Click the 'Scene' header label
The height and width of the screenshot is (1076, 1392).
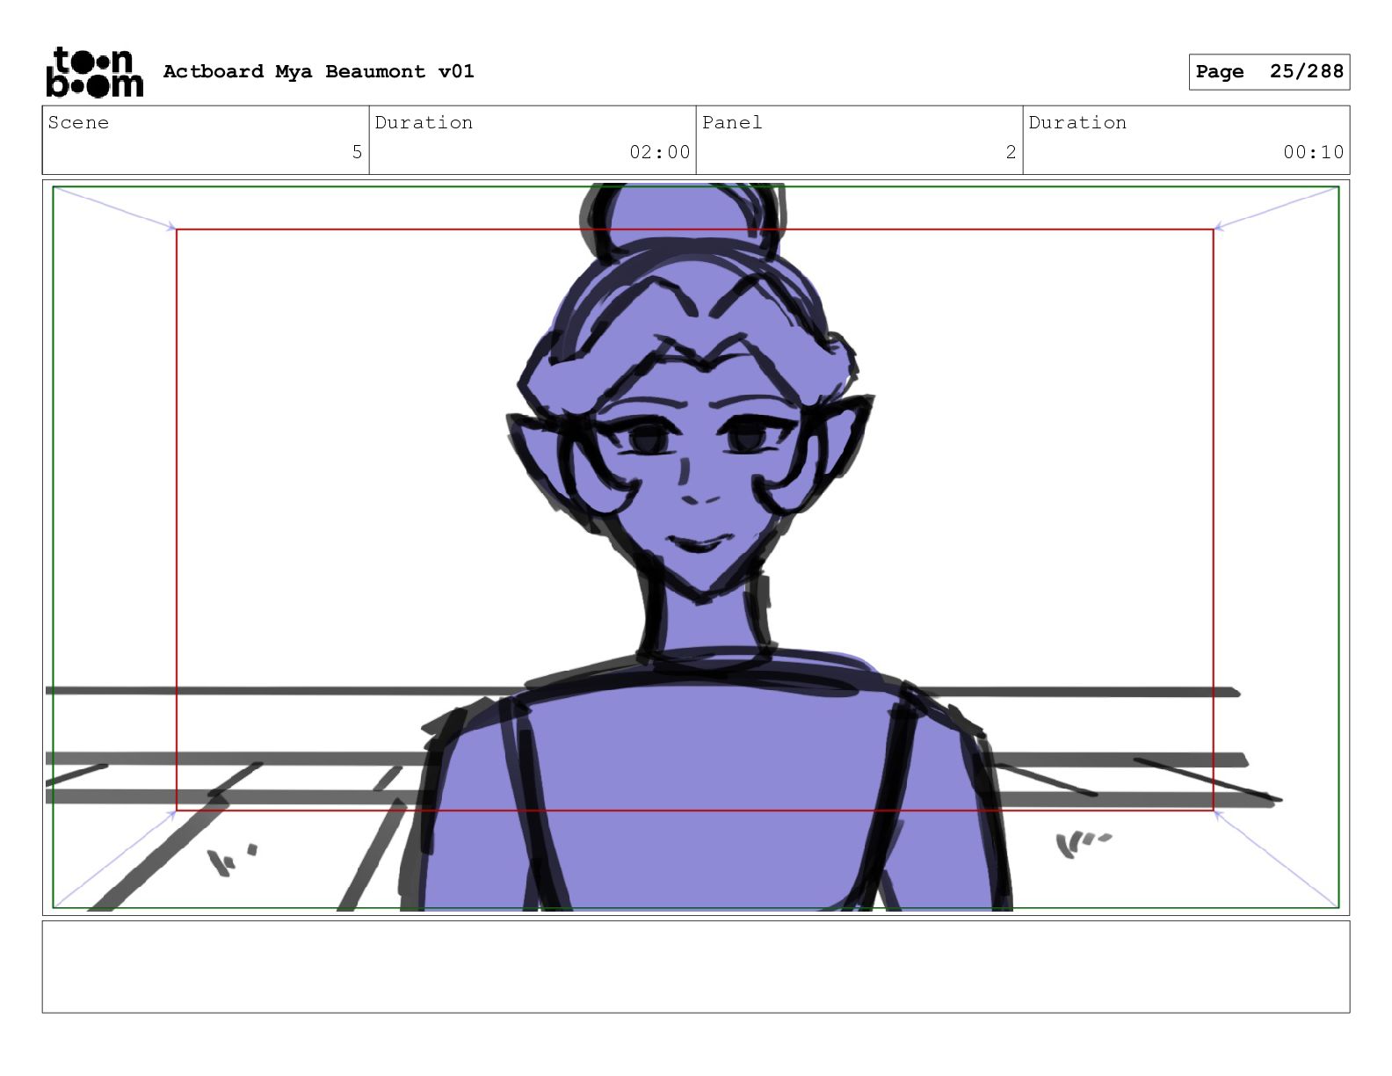tap(78, 123)
